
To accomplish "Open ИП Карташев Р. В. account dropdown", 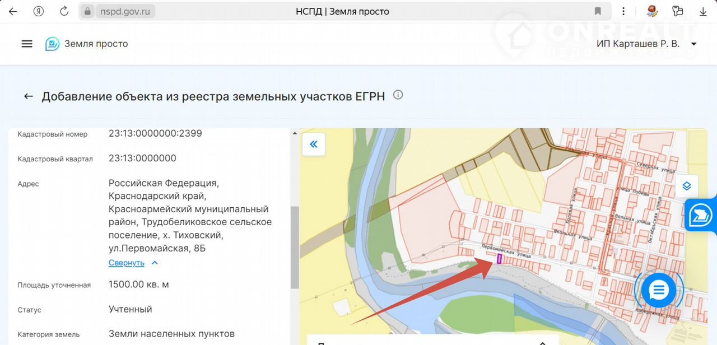I will point(693,44).
